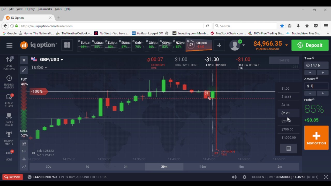Click the Amount help icon
Viewport: 331px width, 186px height.
(317, 79)
